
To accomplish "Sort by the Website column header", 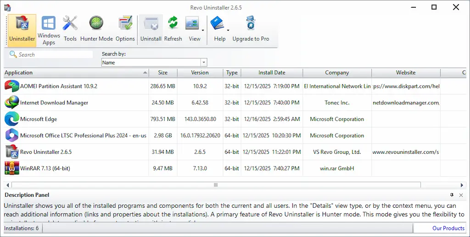I will click(x=406, y=73).
